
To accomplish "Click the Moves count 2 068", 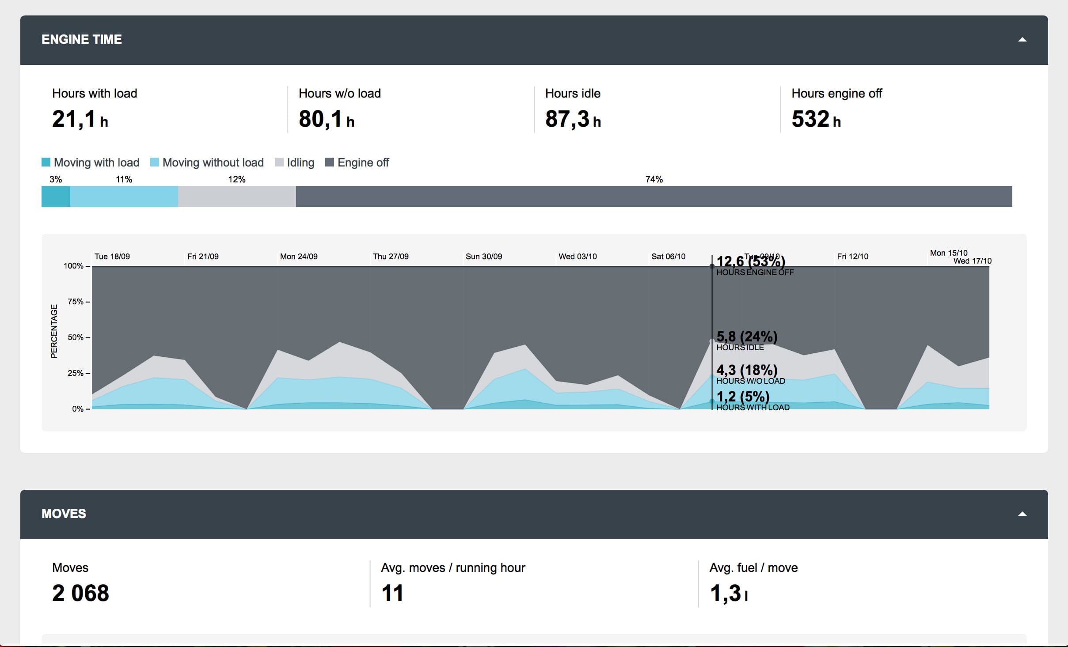I will pyautogui.click(x=80, y=593).
